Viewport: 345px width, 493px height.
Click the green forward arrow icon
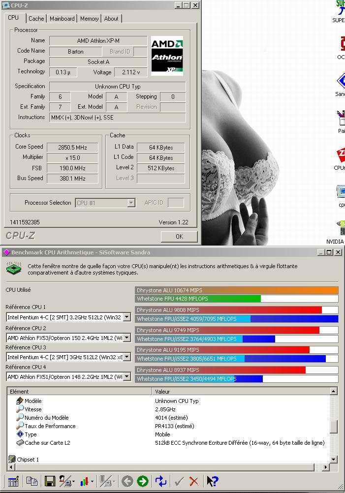(x=142, y=481)
